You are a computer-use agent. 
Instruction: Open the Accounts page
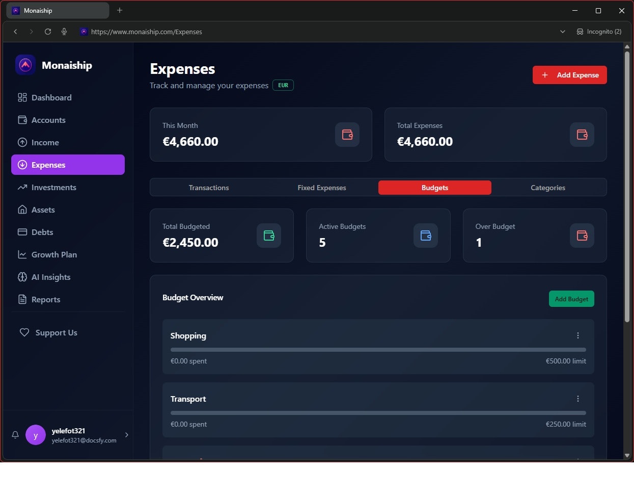coord(68,120)
